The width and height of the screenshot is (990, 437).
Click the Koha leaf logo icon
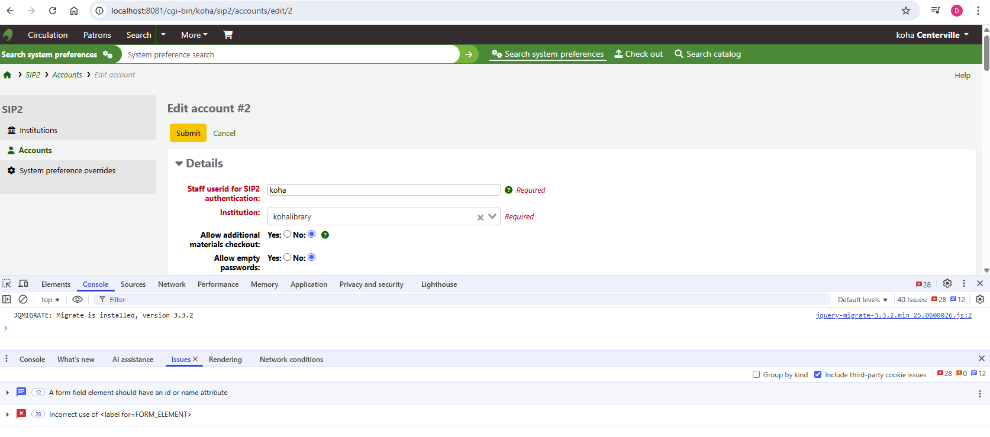click(8, 35)
